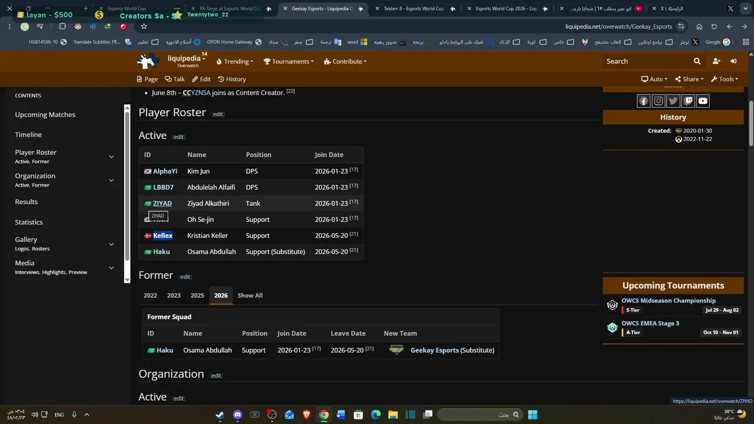Open Geekay Esports Twitch channel icon
Screen dimensions: 754x424
click(688, 101)
